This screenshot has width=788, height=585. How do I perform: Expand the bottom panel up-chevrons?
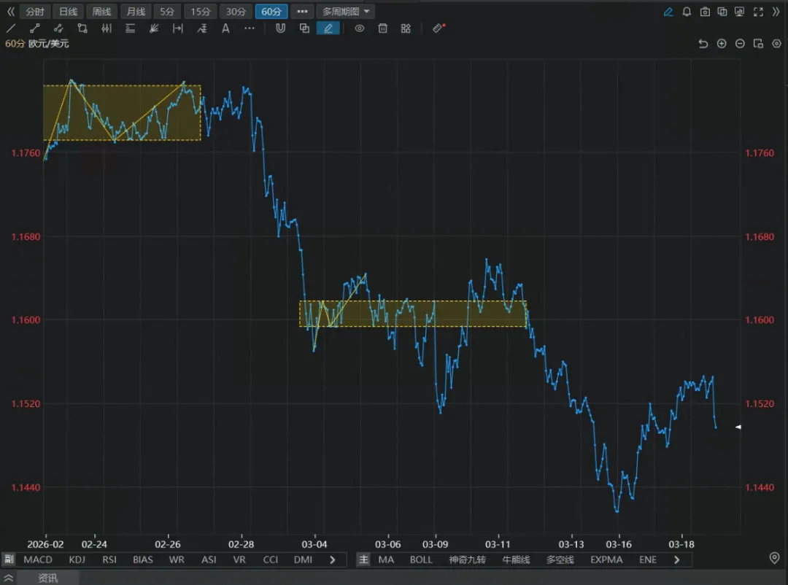pyautogui.click(x=9, y=578)
